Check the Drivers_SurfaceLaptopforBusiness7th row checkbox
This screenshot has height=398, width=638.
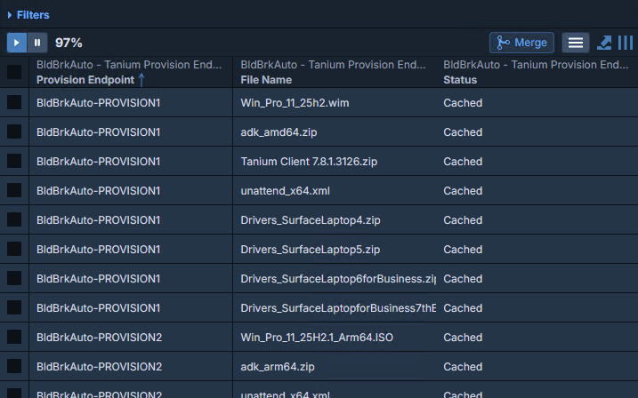click(14, 307)
